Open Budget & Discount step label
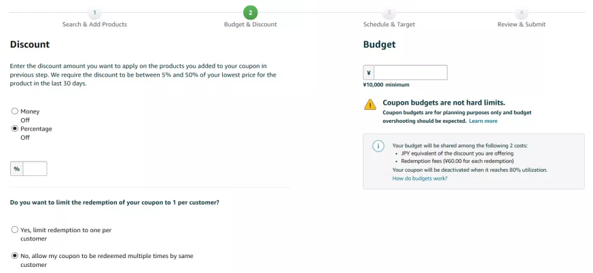 [251, 24]
